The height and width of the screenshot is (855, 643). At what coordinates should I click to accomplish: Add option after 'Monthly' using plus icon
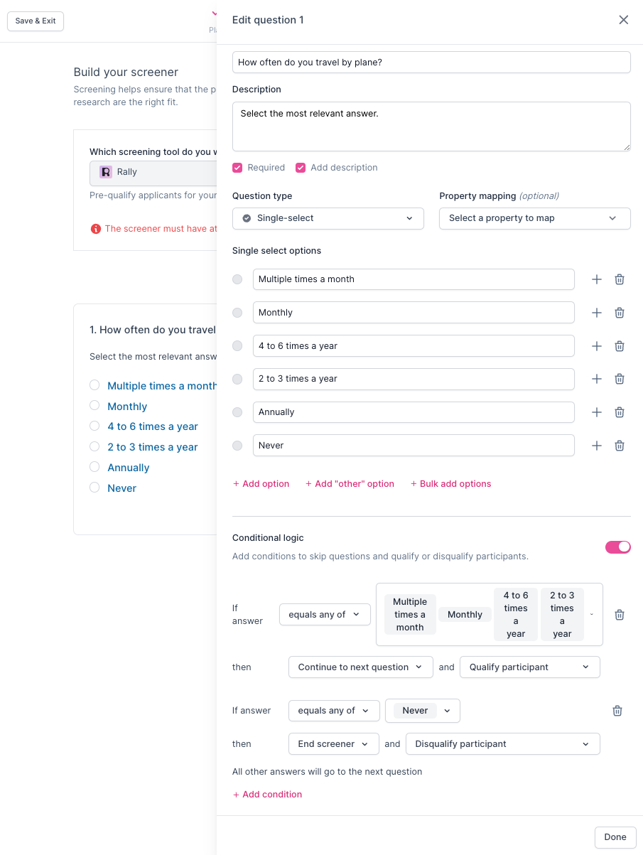pos(597,313)
